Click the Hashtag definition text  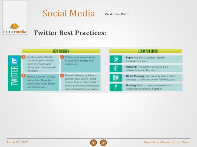[x=149, y=87]
